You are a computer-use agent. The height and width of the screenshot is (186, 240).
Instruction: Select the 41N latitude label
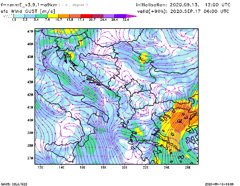(30, 107)
